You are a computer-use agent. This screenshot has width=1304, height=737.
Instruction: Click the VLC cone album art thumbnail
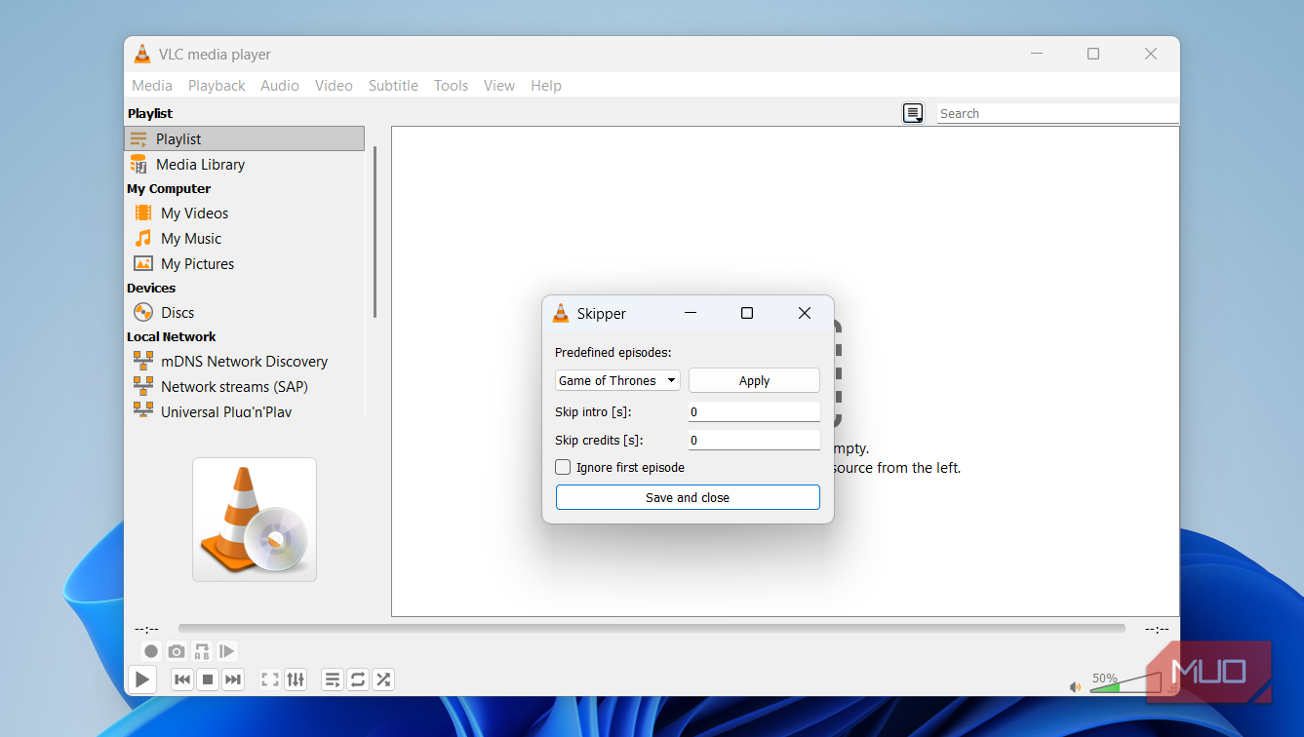click(255, 520)
